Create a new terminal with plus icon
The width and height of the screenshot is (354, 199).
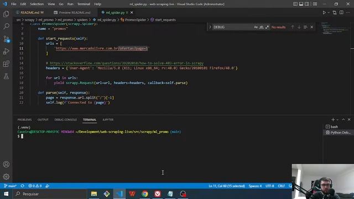333,119
